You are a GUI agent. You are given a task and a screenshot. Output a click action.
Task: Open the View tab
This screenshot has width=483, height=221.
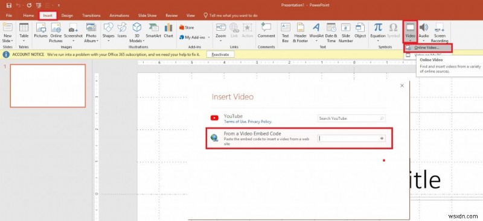point(191,16)
